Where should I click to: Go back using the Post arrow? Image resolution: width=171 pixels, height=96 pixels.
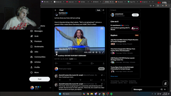[56, 10]
